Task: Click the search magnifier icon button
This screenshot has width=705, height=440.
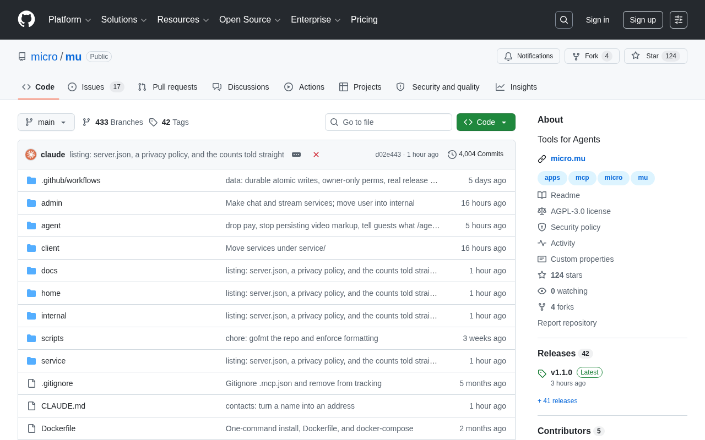Action: [564, 20]
